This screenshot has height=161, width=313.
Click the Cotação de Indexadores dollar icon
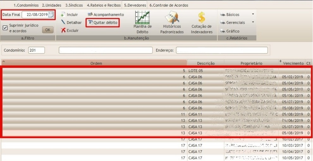(201, 17)
